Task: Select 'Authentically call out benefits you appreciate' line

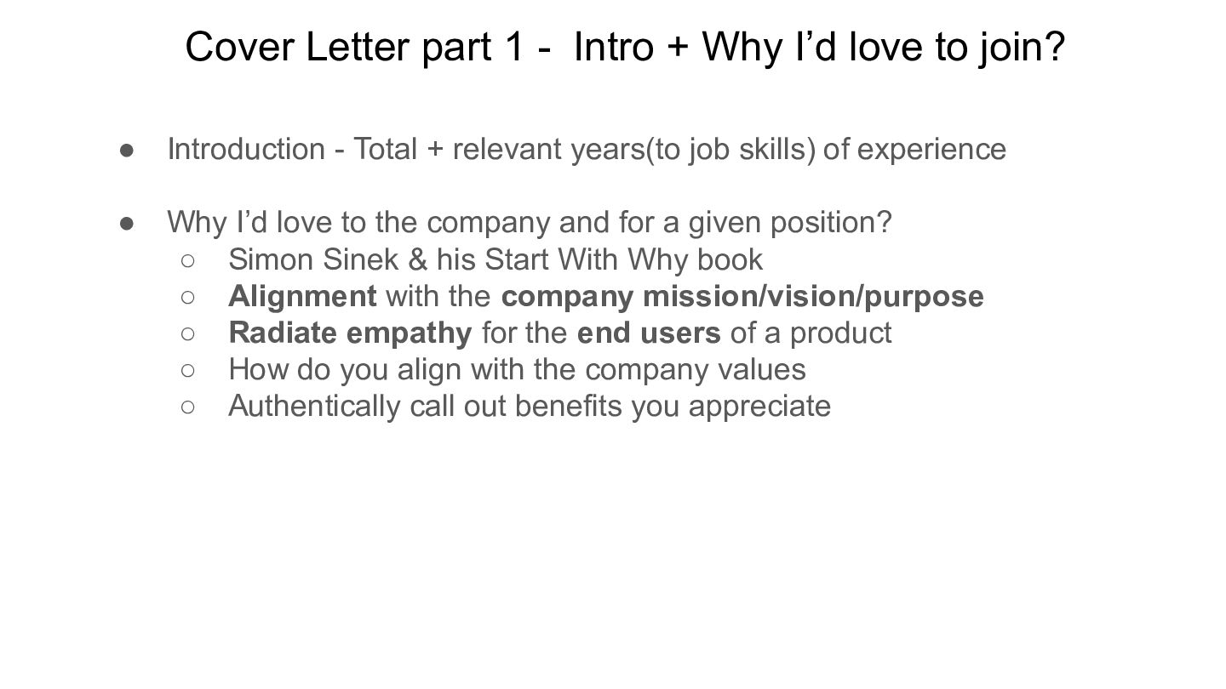Action: tap(529, 406)
